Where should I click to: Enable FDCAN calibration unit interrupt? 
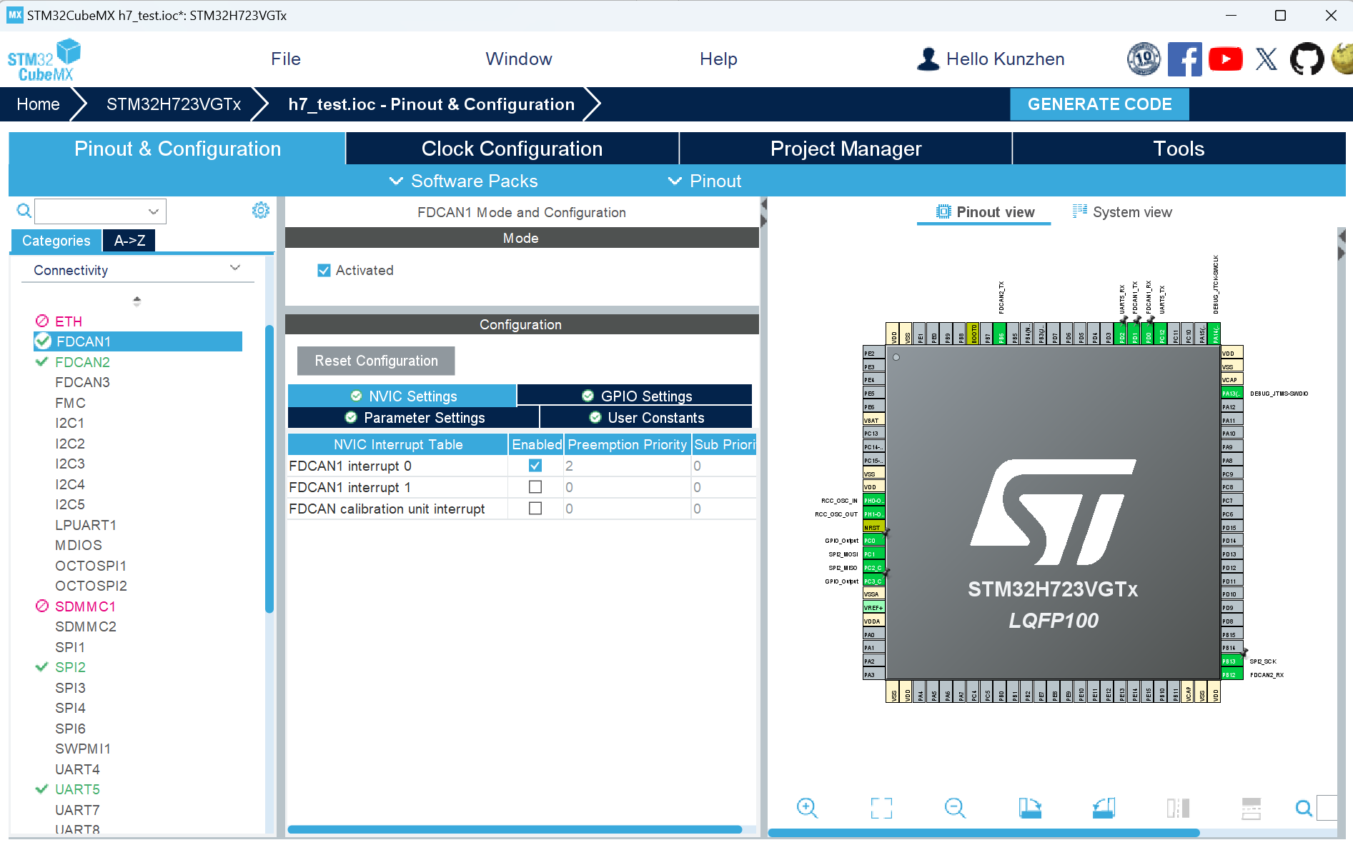coord(535,509)
